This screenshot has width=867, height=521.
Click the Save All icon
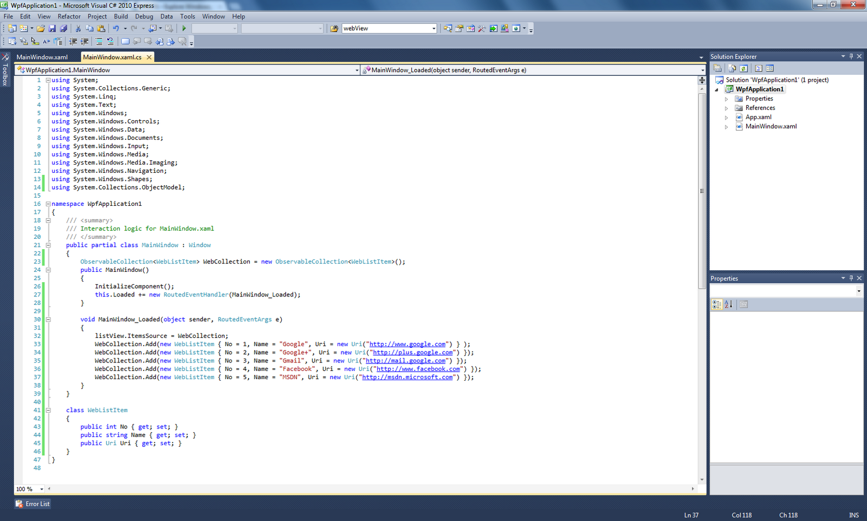pos(63,28)
